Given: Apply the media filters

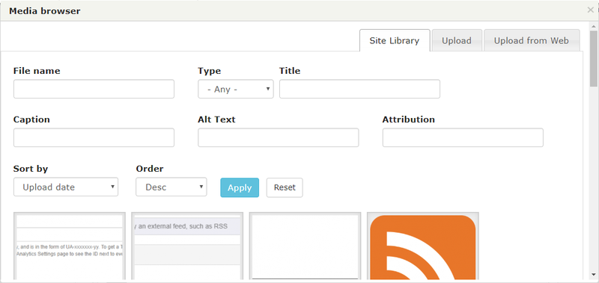Looking at the screenshot, I should tap(240, 187).
